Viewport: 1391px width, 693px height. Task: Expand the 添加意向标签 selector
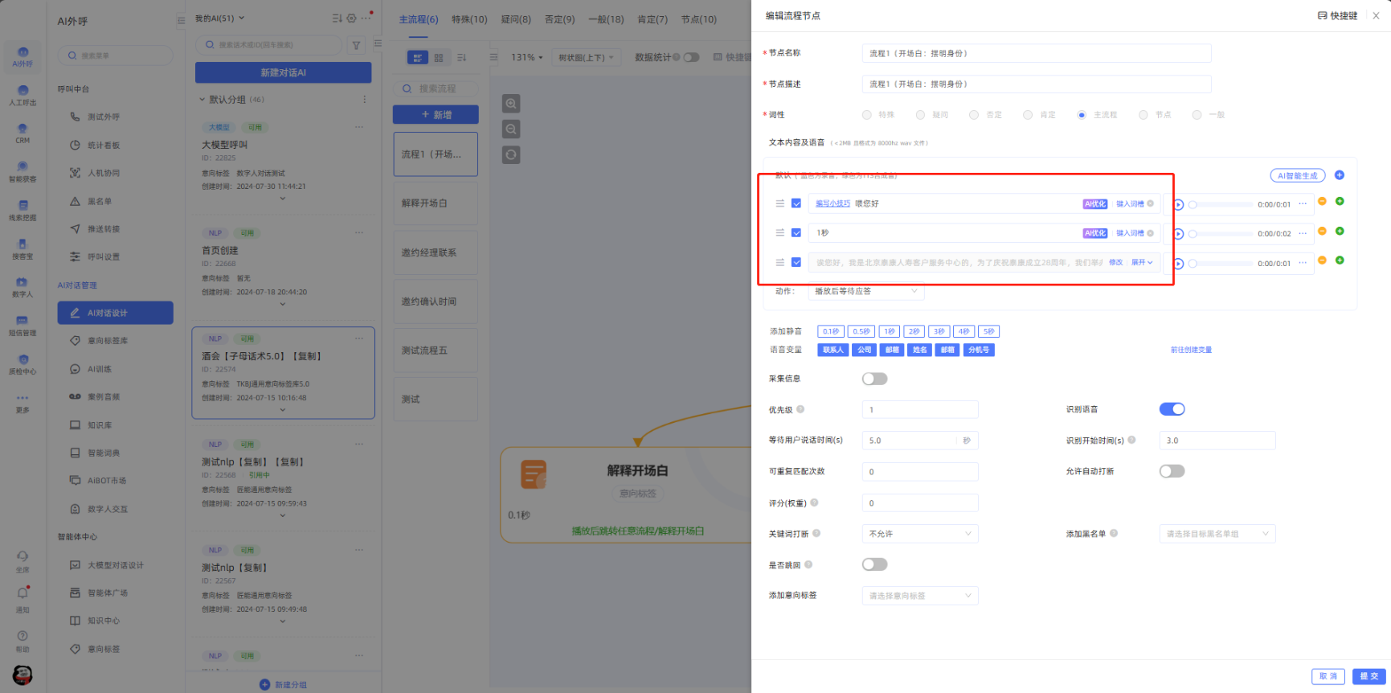(919, 596)
